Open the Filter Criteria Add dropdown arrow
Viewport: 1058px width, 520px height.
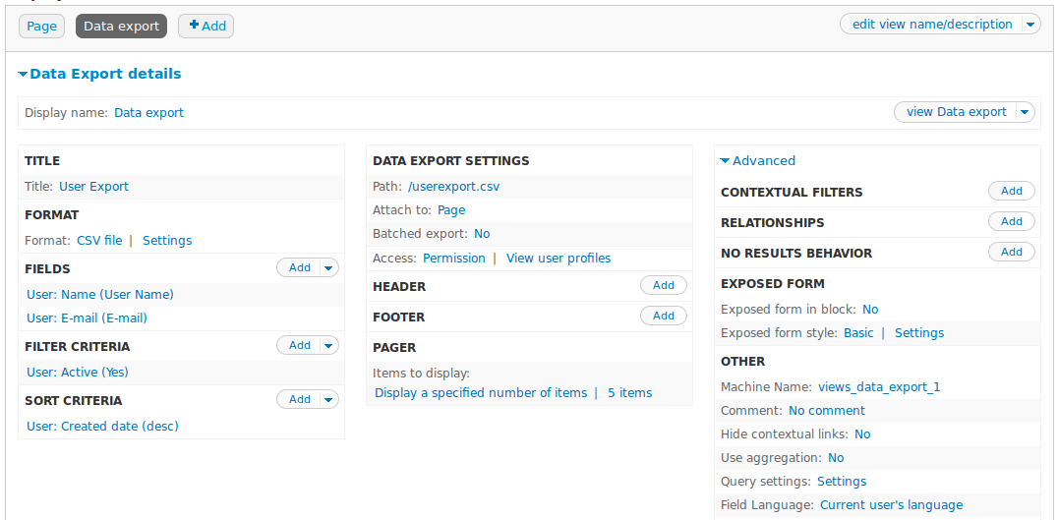(x=329, y=345)
